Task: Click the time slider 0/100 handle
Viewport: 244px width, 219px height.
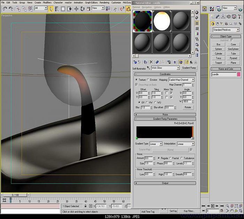Action: click(x=15, y=195)
